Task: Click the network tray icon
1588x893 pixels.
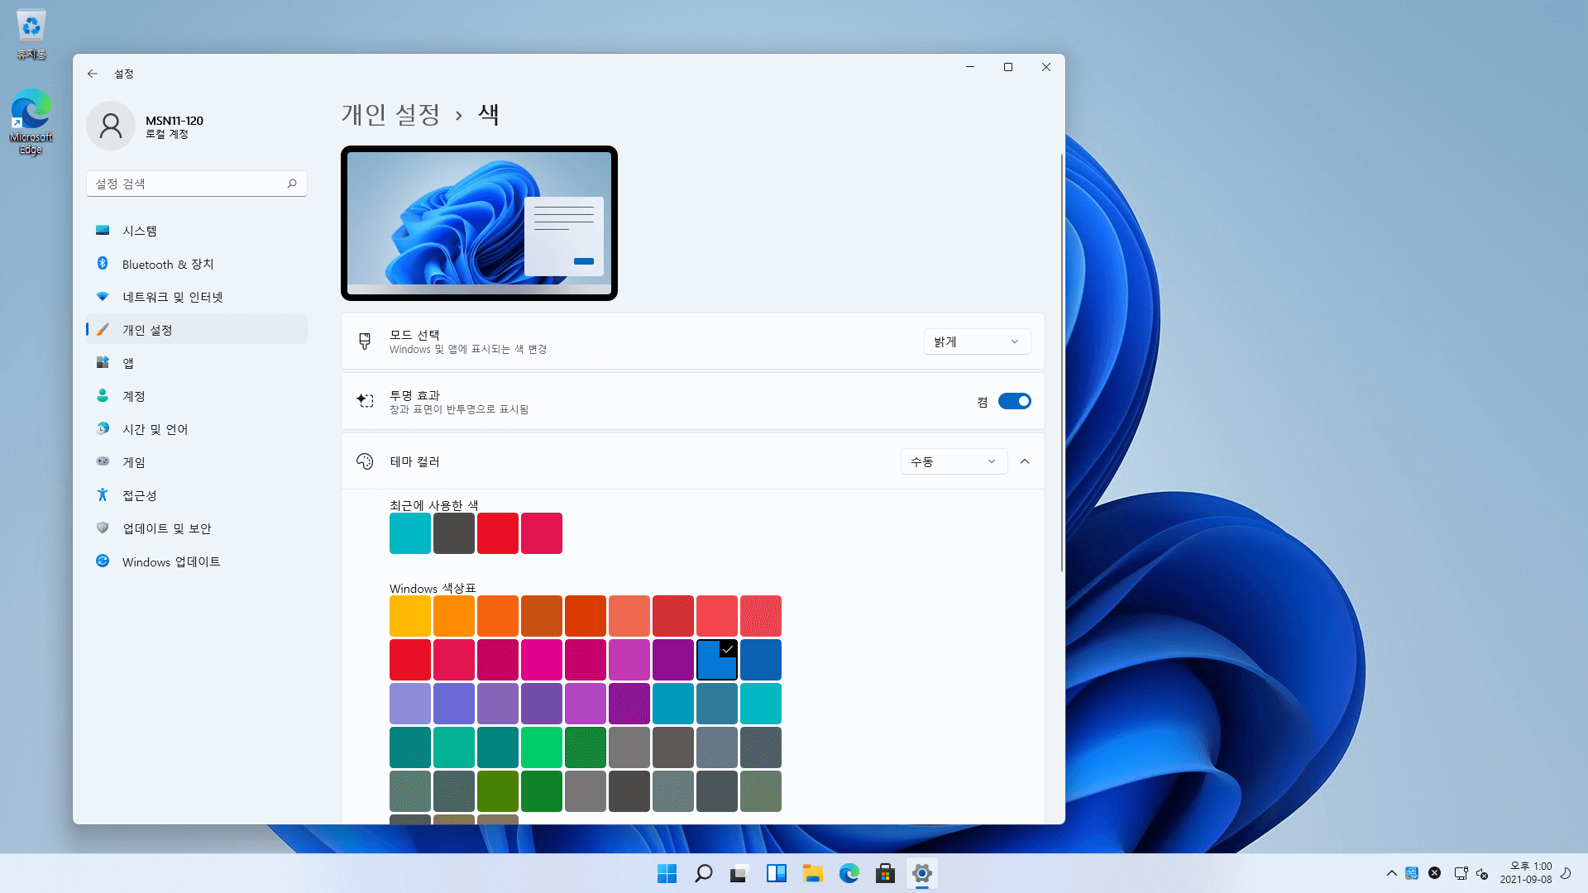Action: pos(1461,873)
